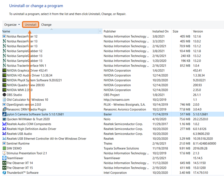Click the 11/29/2017 install date cell
The width and height of the screenshot is (224, 176).
coord(160,124)
